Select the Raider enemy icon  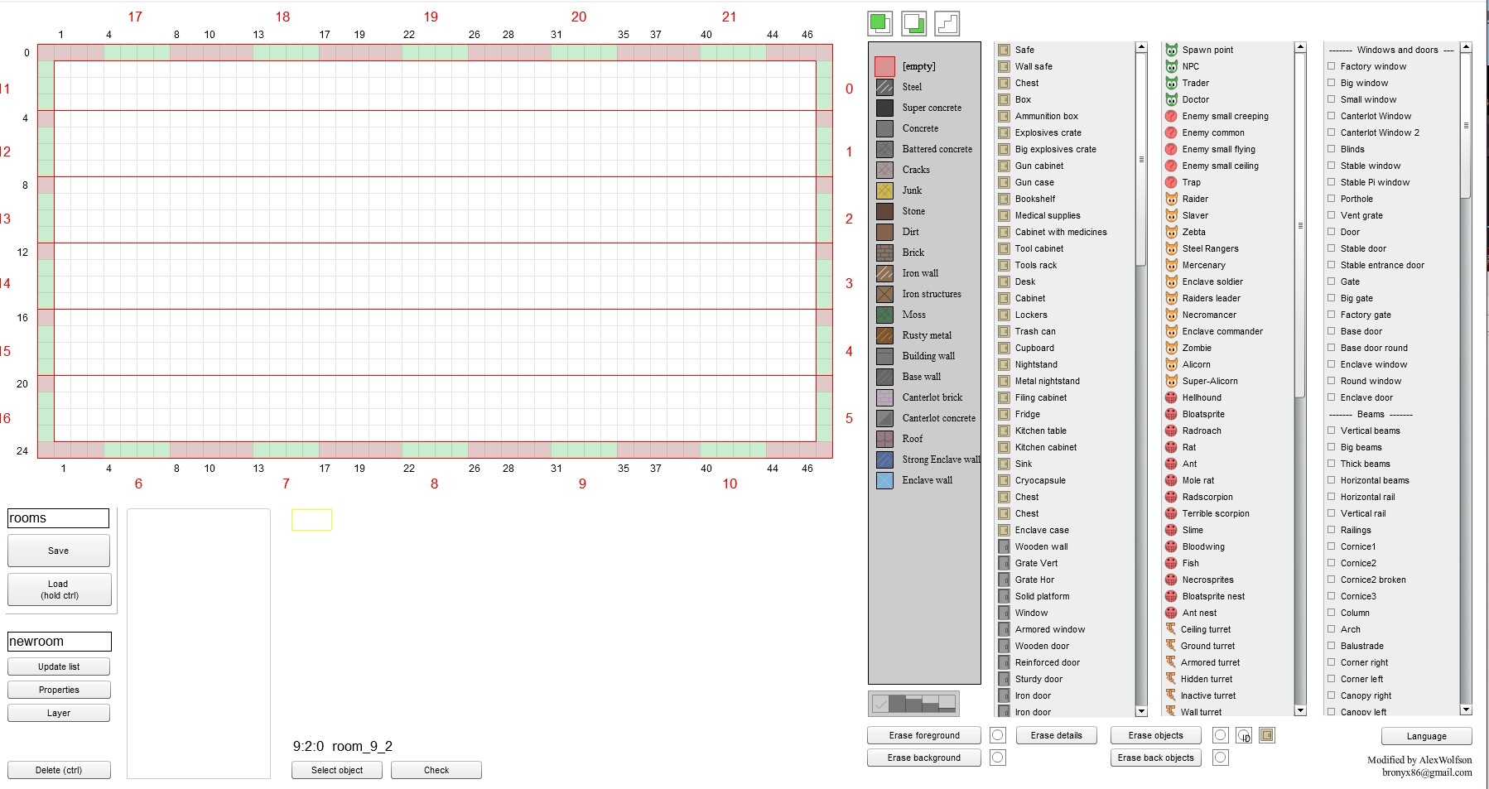pos(1172,199)
